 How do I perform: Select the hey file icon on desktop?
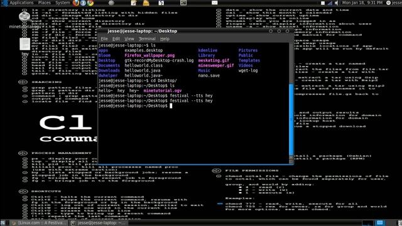pos(25,47)
